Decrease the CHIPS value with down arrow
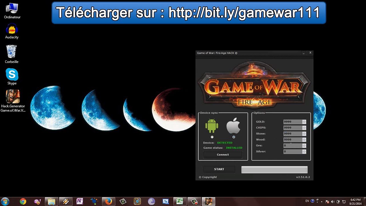This screenshot has height=206, width=366. [304, 129]
